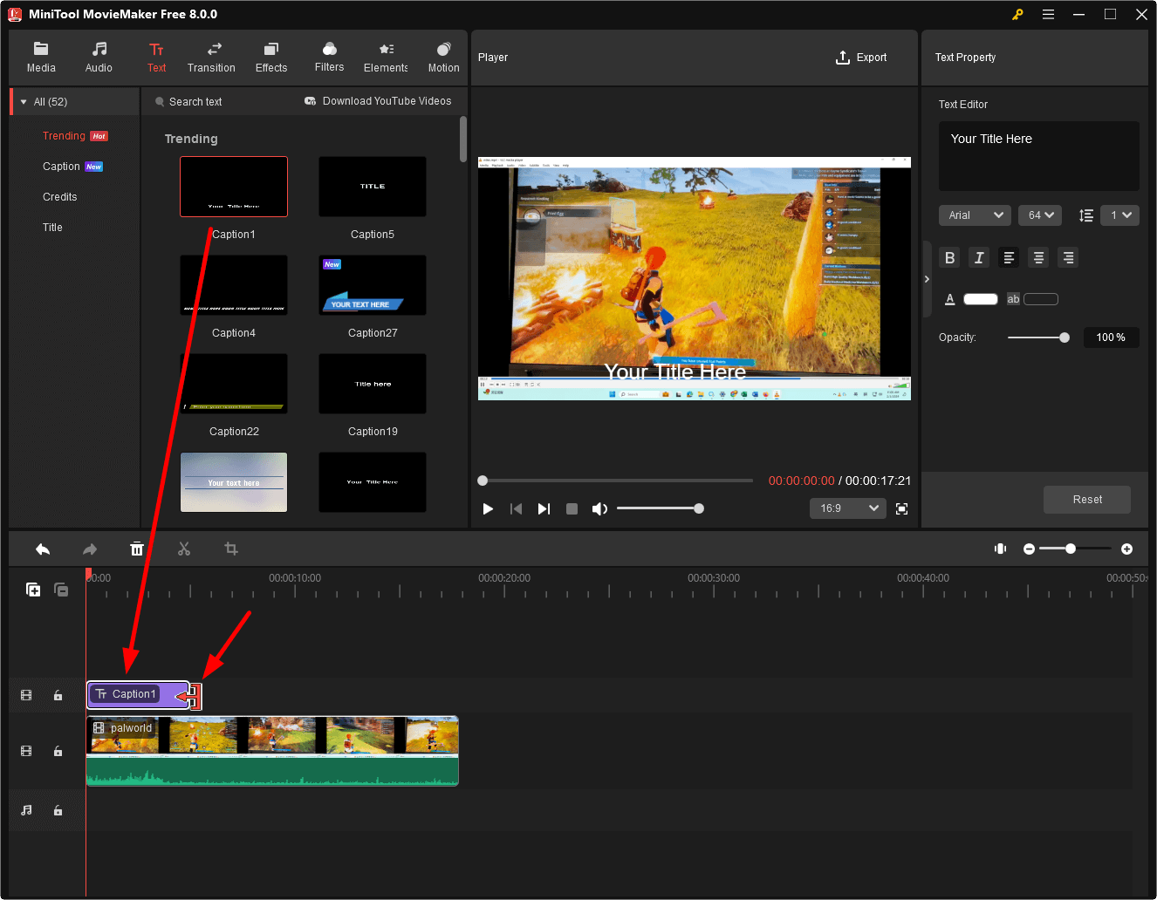Image resolution: width=1157 pixels, height=900 pixels.
Task: Select the Caption1 thumbnail
Action: point(234,187)
